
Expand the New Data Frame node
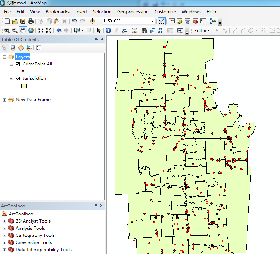coord(4,100)
